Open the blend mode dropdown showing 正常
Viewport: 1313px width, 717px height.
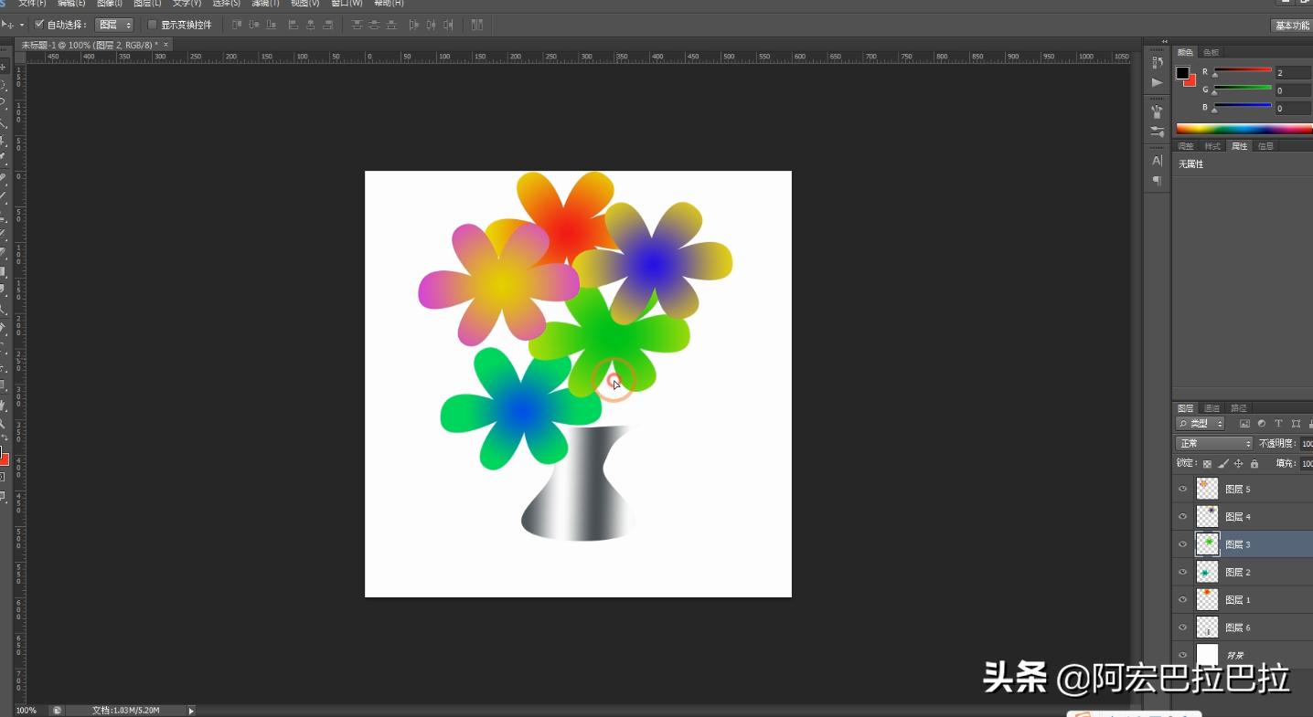[x=1213, y=442]
